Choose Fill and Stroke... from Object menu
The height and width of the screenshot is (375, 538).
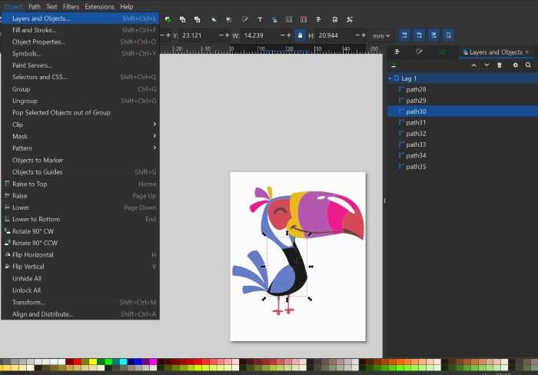35,30
